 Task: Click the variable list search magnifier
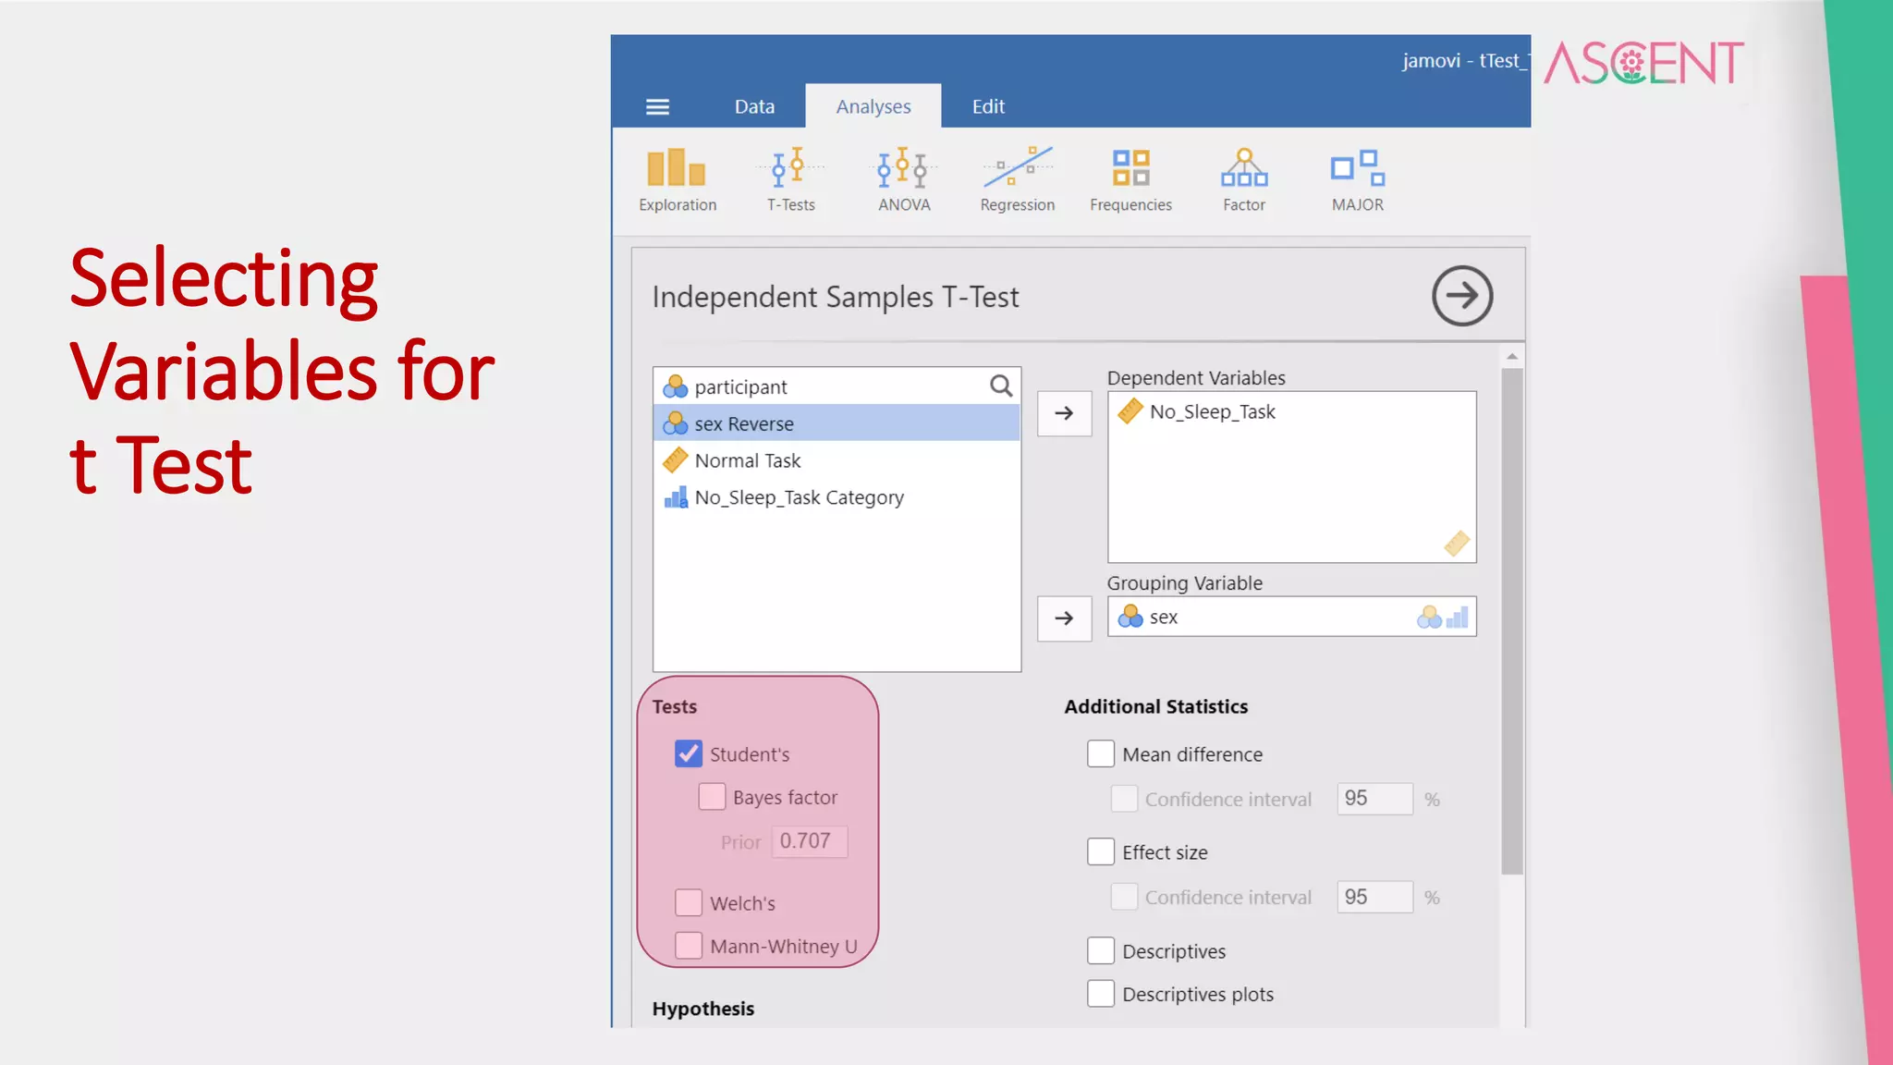[x=1001, y=386]
